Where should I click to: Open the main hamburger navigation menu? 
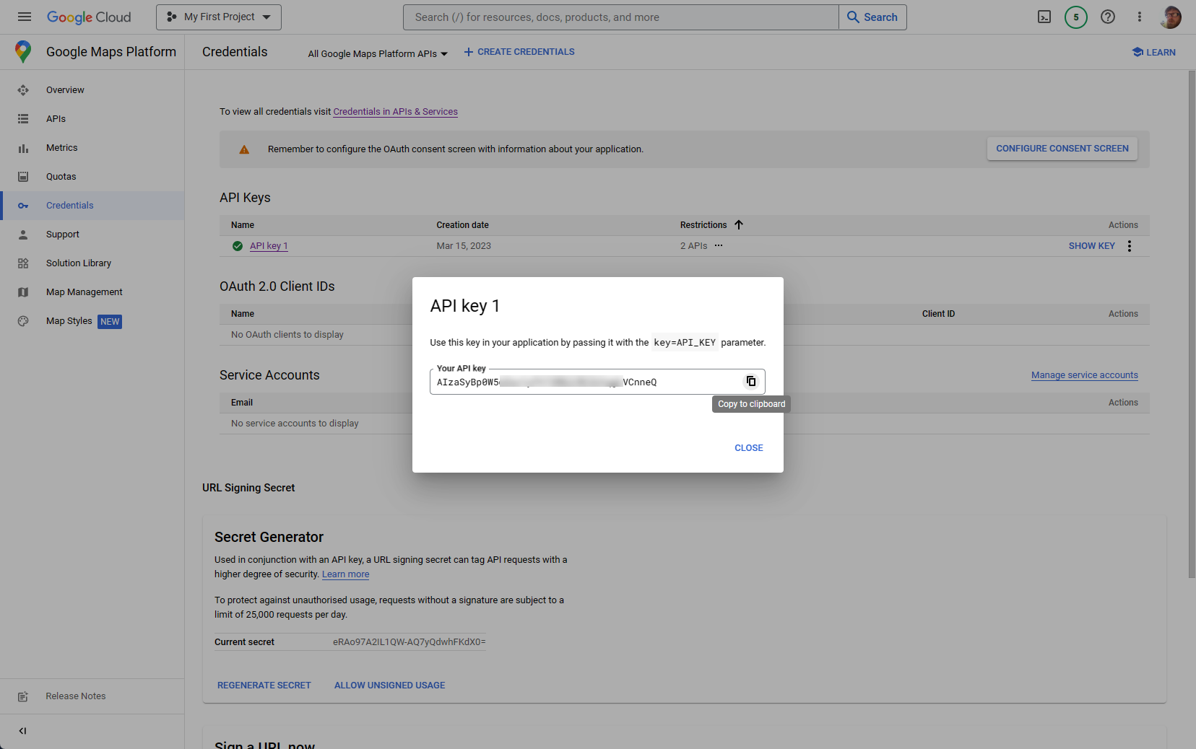tap(25, 17)
